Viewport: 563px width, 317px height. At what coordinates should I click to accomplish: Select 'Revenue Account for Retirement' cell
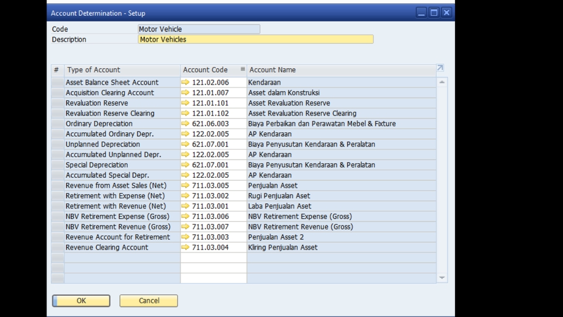pos(122,237)
